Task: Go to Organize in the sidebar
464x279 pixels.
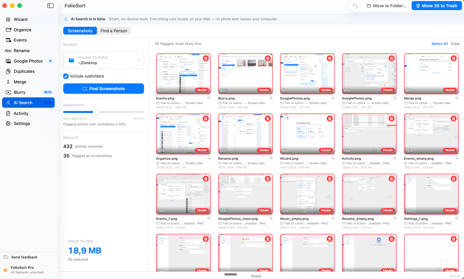Action: pyautogui.click(x=28, y=30)
